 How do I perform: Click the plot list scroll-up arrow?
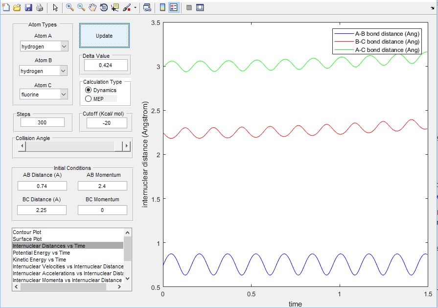pos(127,233)
